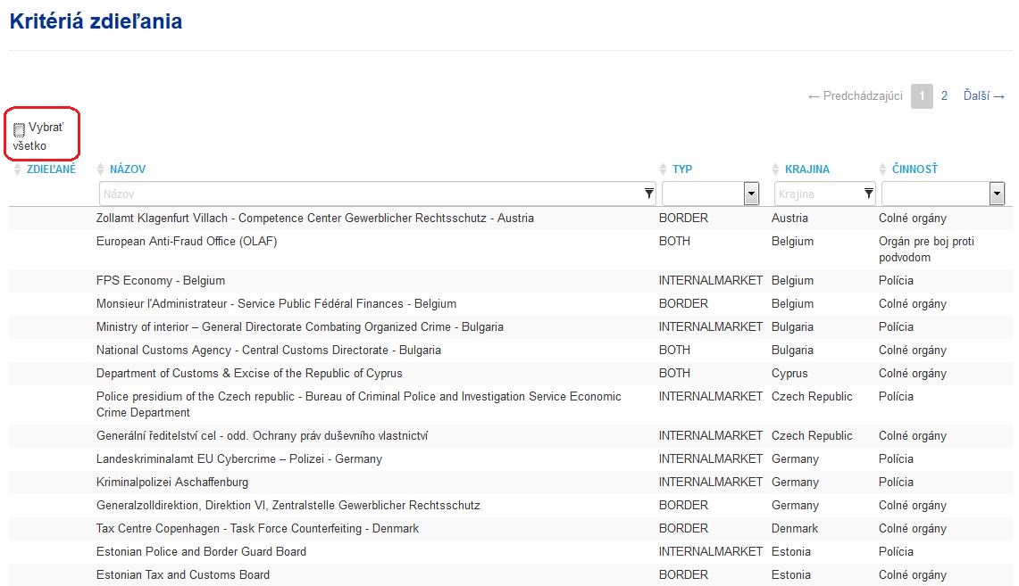This screenshot has width=1019, height=586.
Task: Sort by the ČINNOSŤ column arrows
Action: (882, 169)
